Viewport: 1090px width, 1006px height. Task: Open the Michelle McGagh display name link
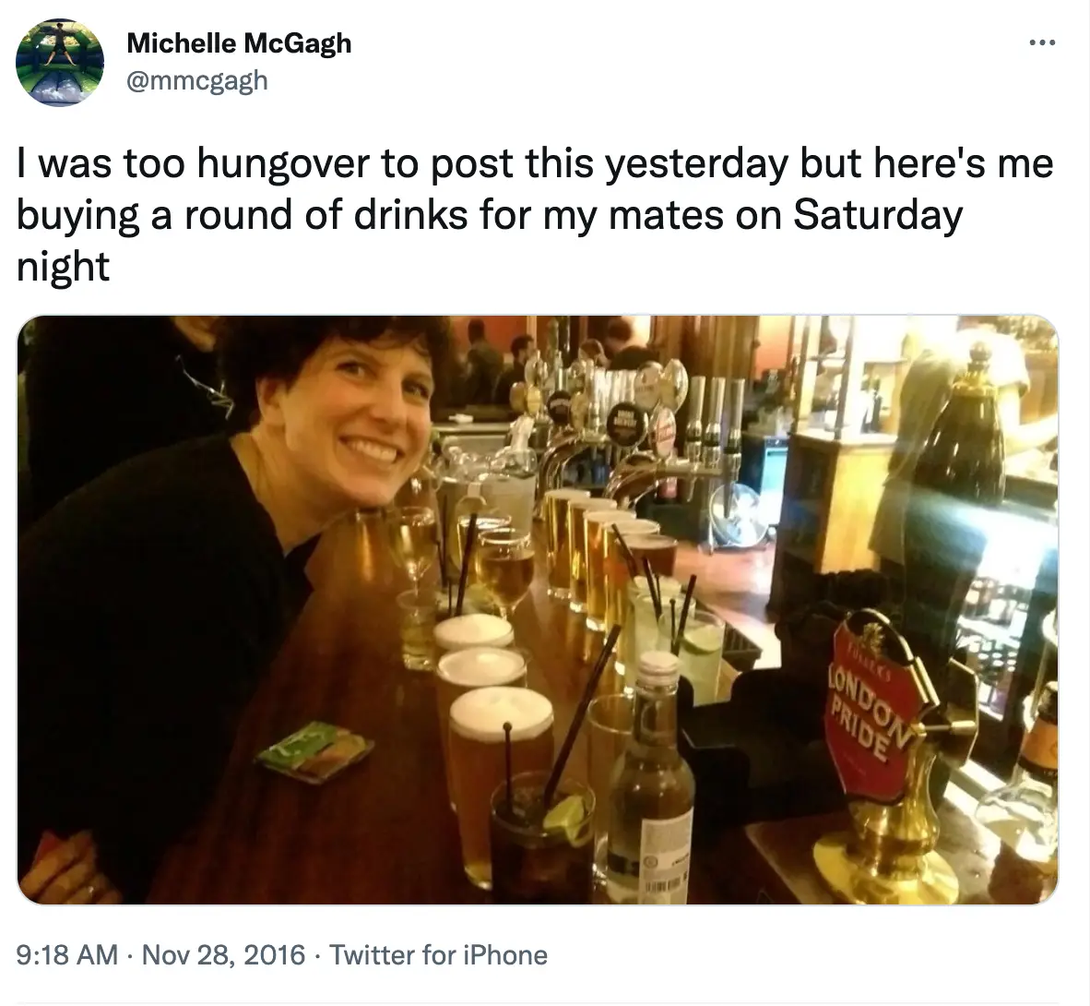pos(239,42)
